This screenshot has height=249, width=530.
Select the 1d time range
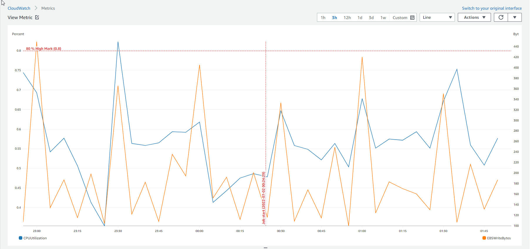360,18
